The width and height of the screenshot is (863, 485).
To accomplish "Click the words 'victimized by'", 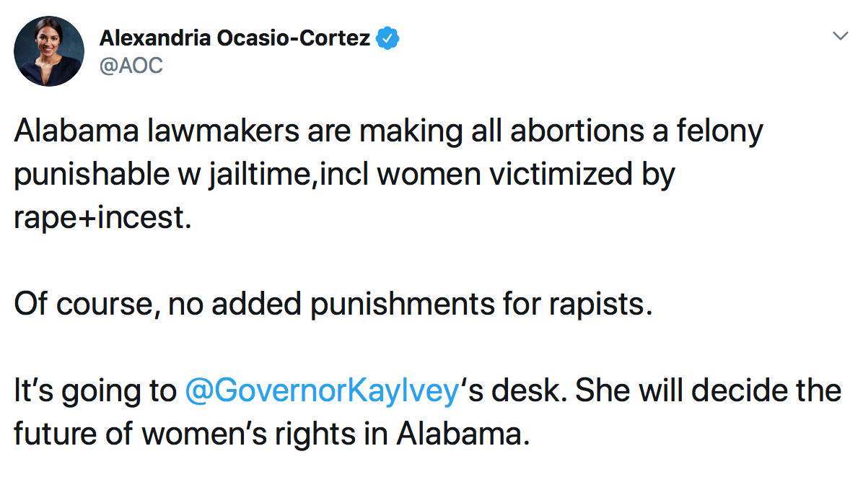I will point(582,175).
